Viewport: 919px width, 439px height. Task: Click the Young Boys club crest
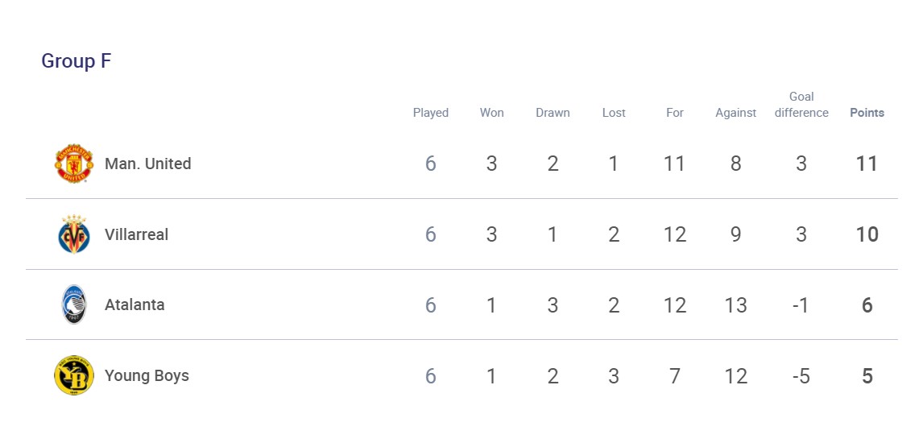pos(73,375)
